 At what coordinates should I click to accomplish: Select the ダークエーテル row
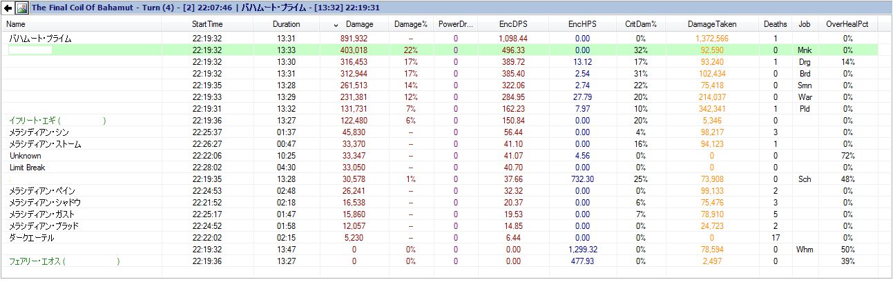click(439, 238)
